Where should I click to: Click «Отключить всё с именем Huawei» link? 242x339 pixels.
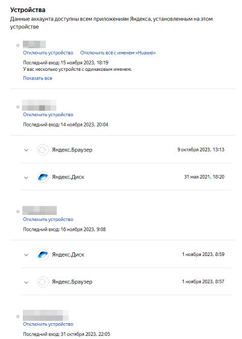pyautogui.click(x=118, y=53)
